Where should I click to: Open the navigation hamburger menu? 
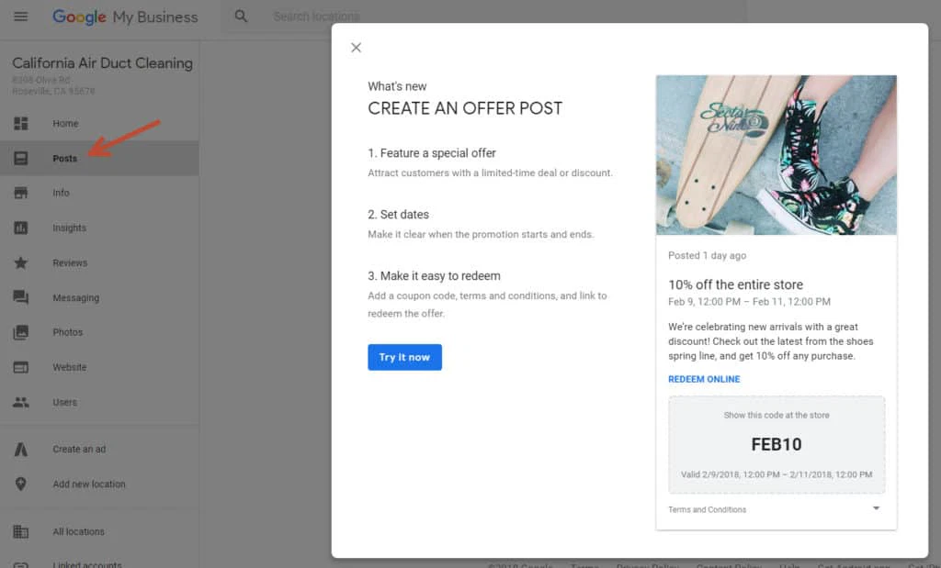pyautogui.click(x=20, y=17)
